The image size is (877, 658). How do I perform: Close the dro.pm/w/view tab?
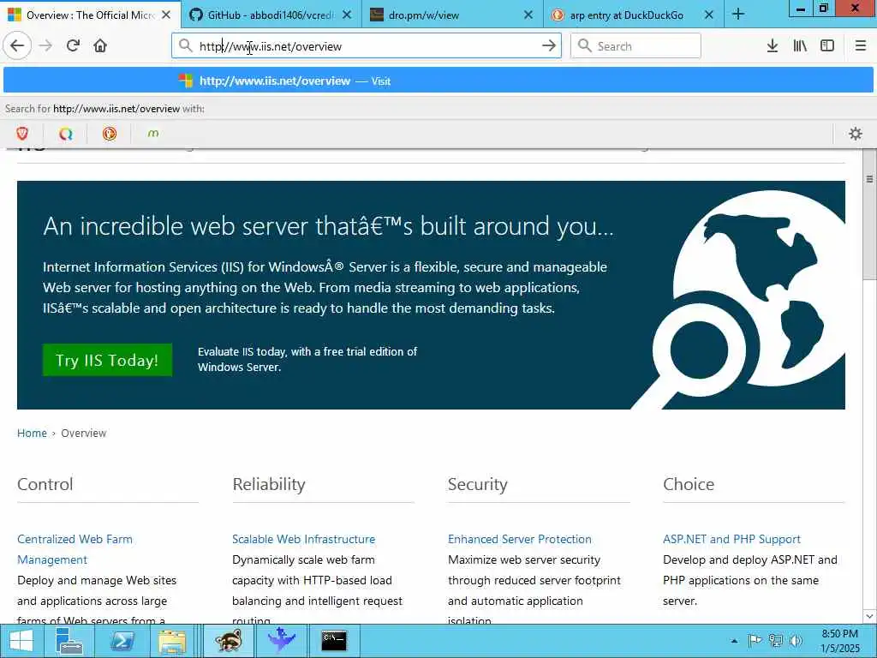coord(528,15)
